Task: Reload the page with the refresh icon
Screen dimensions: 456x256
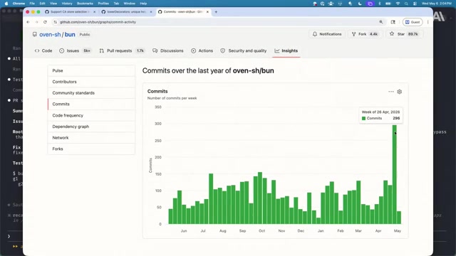Action: click(45, 22)
